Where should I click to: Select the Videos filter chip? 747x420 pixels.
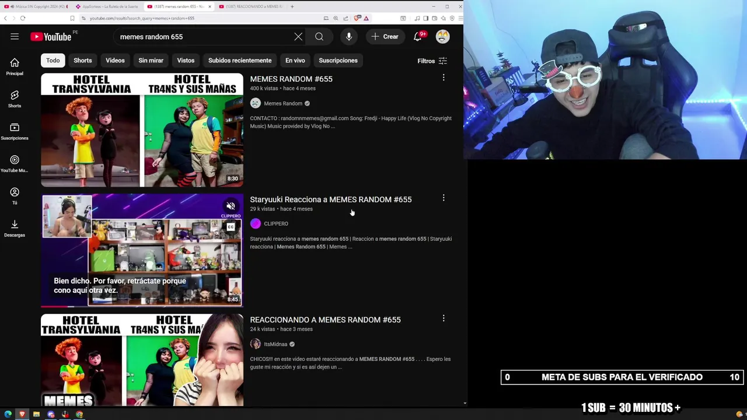click(x=115, y=61)
